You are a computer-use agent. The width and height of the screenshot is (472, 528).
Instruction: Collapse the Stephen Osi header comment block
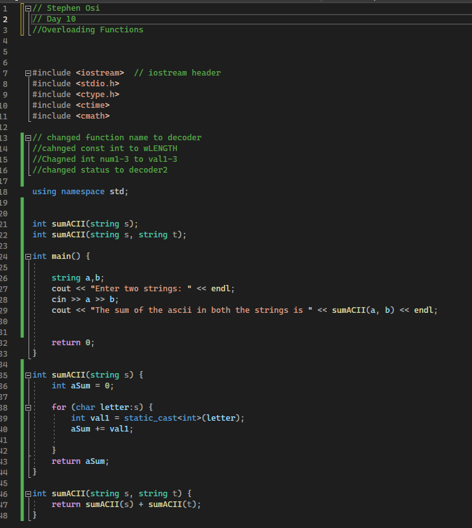(x=29, y=8)
